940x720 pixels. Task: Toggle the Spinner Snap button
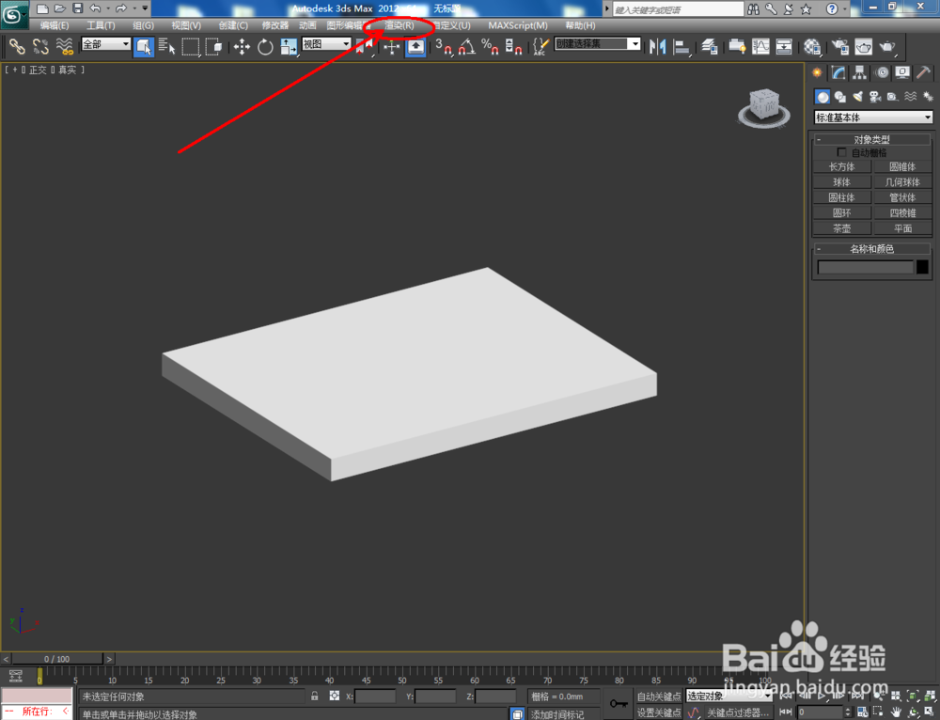(513, 46)
